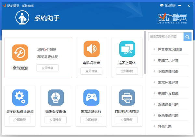Expand the 电脑显示异常 category
This screenshot has height=137, width=195.
168,60
